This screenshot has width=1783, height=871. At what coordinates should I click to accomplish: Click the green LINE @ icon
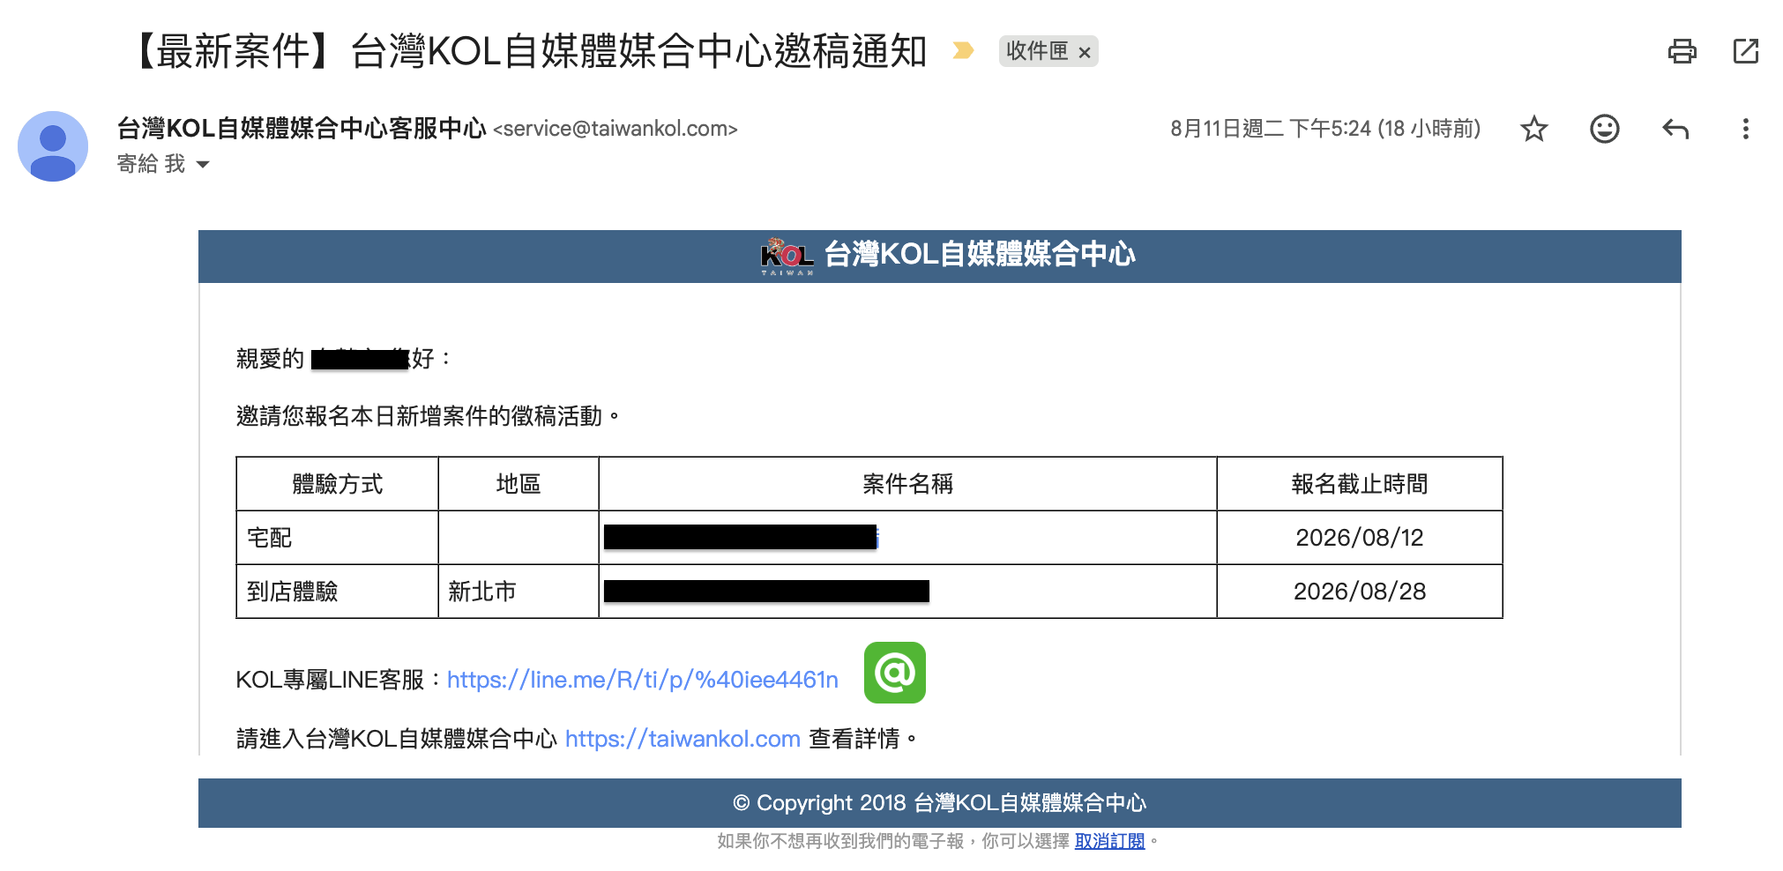(894, 673)
